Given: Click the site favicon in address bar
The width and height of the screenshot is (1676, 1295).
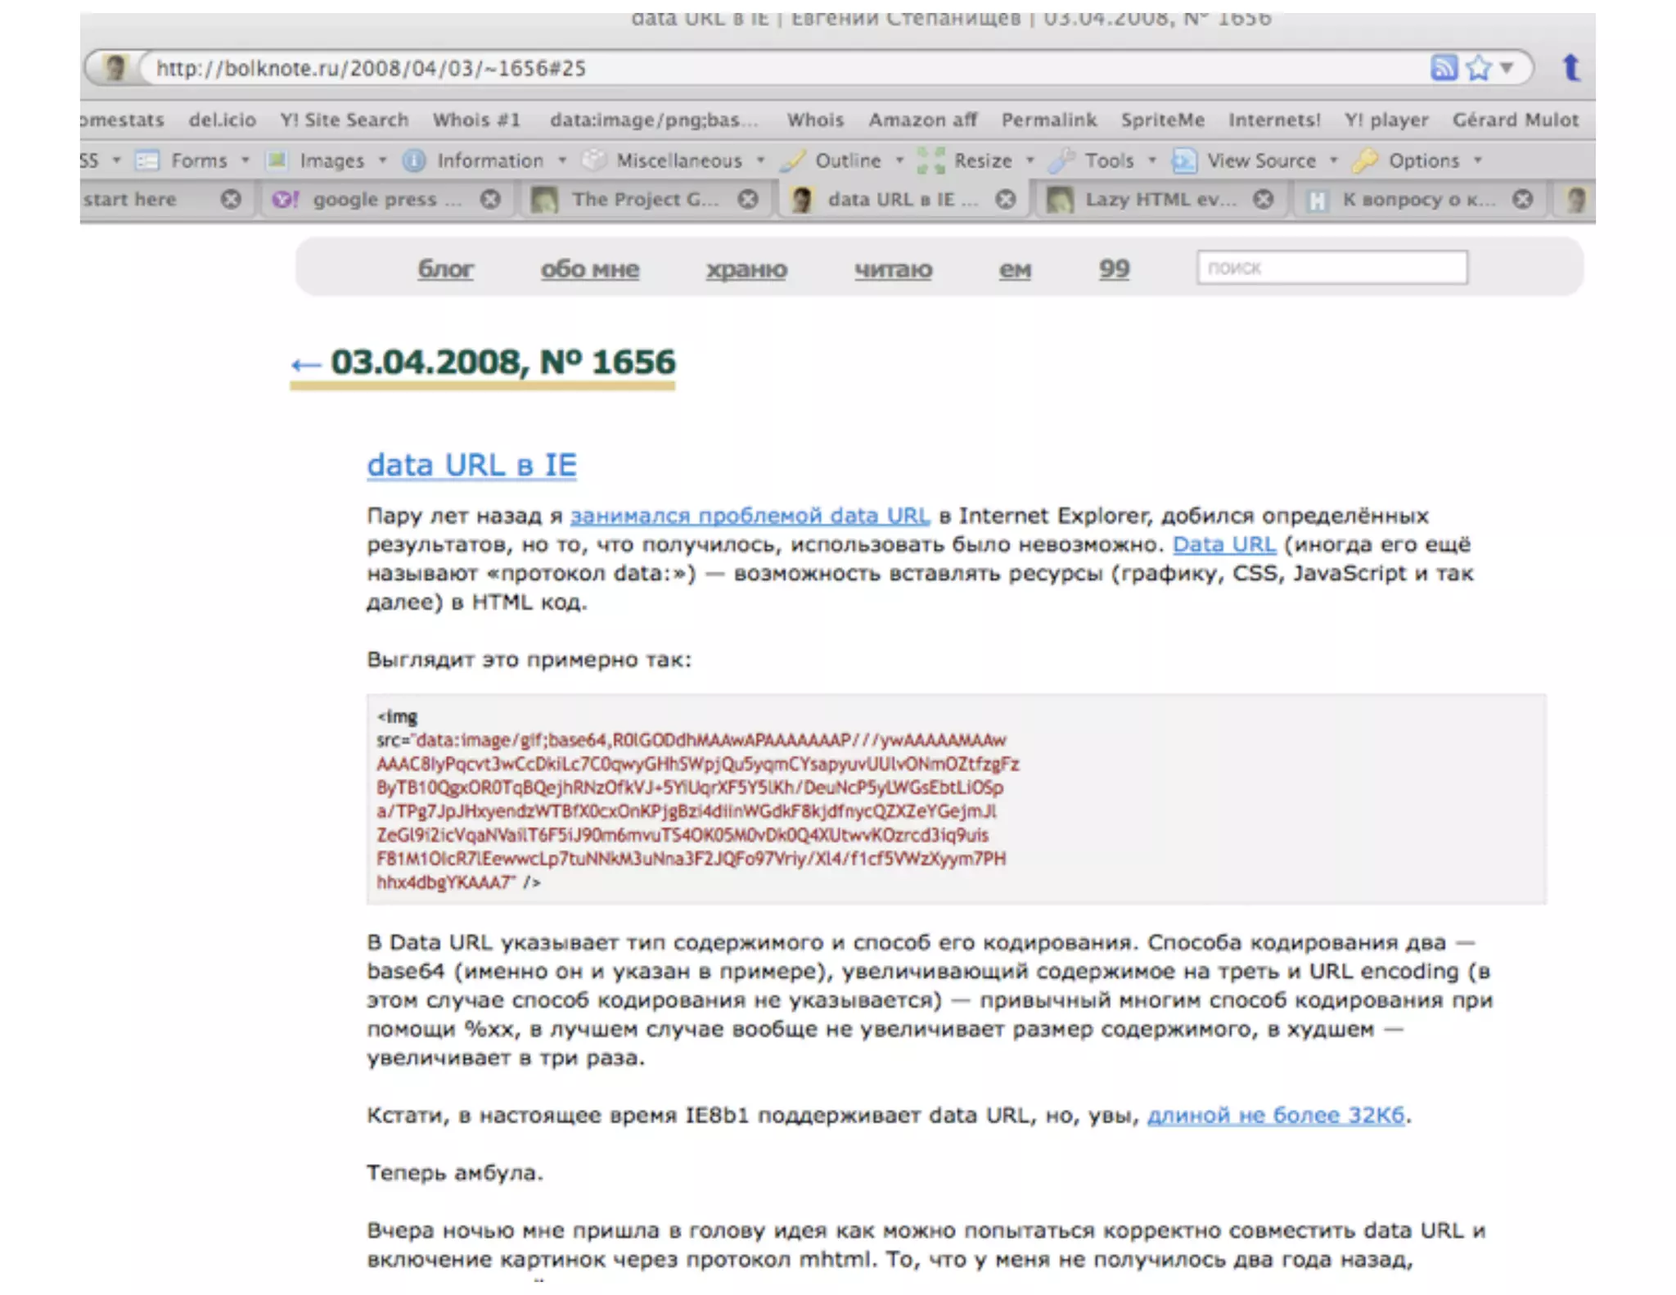Looking at the screenshot, I should pos(115,68).
